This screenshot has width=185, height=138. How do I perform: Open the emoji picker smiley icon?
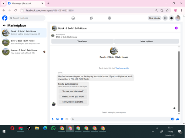172,119
